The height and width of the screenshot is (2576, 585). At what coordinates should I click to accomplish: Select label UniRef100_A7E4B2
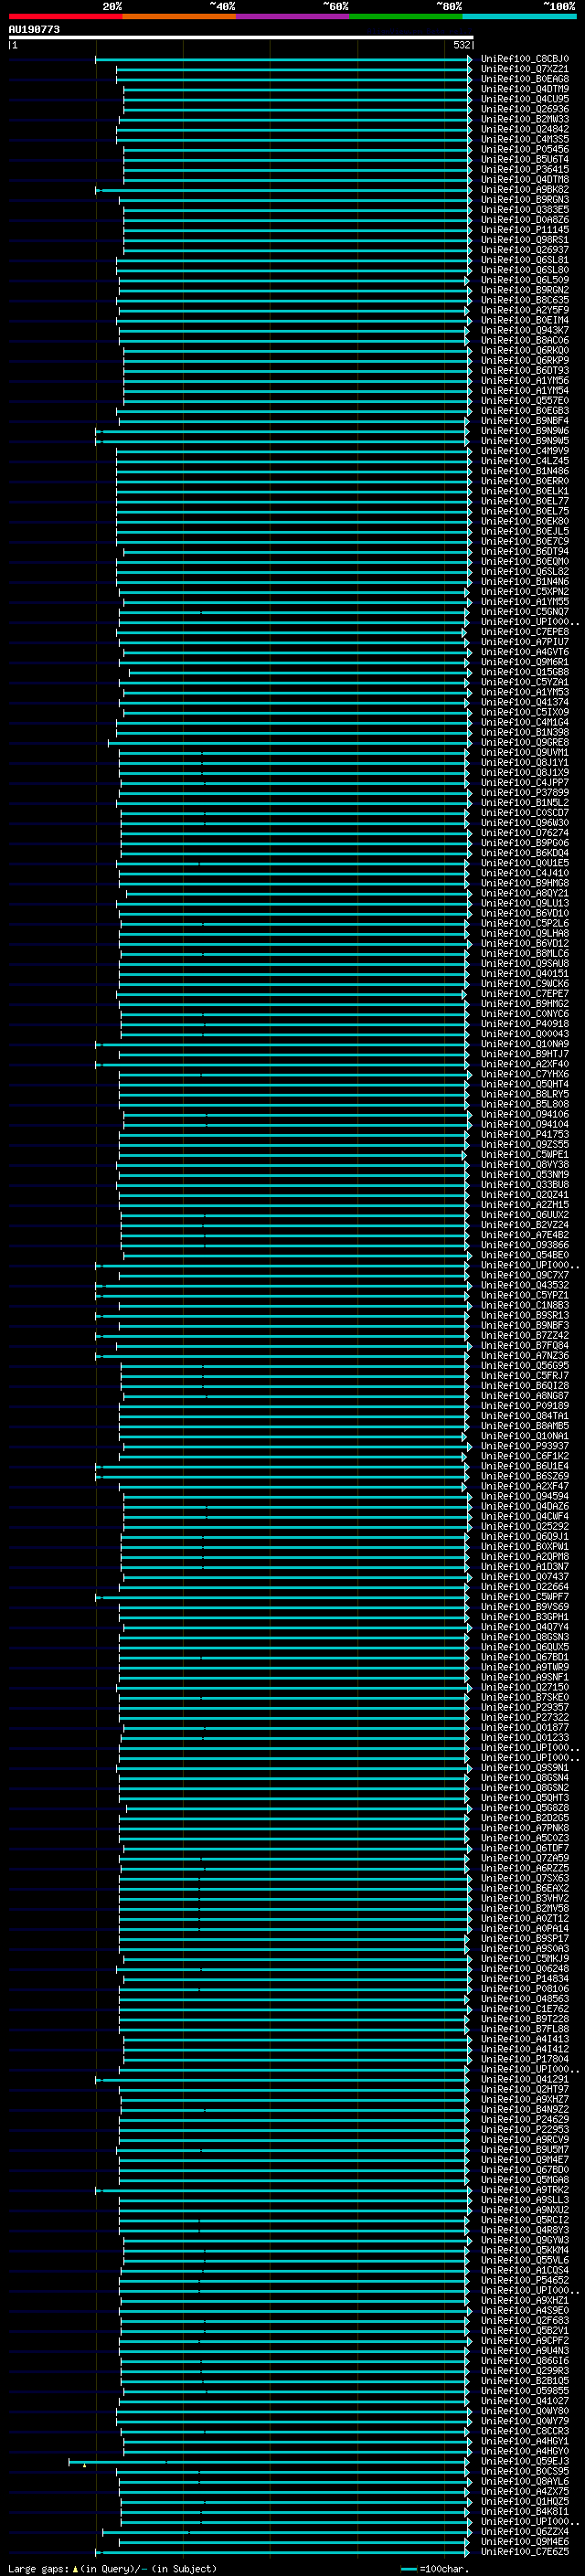coord(525,1234)
